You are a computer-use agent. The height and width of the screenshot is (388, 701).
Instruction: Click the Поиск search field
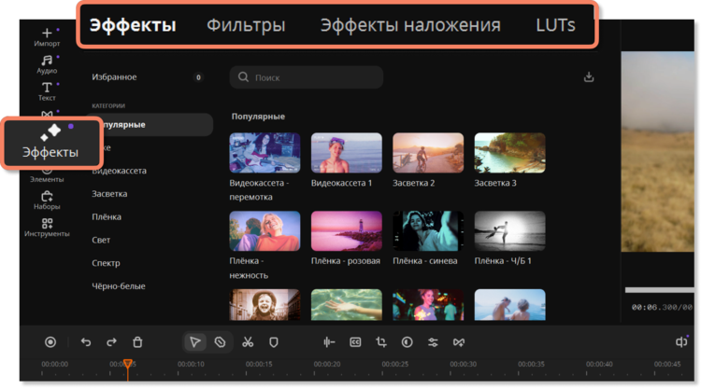[307, 77]
